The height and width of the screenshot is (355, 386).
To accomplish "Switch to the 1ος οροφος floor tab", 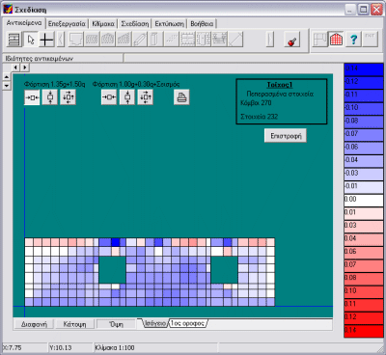I will (x=188, y=323).
